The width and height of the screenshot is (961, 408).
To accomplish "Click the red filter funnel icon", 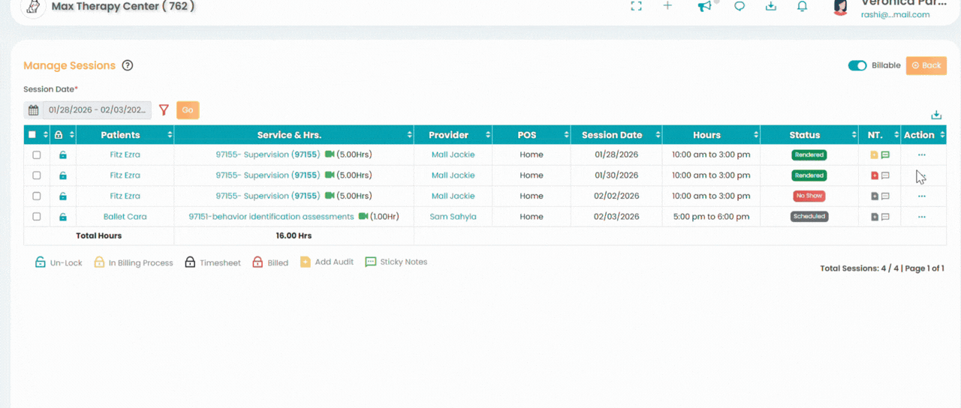I will click(164, 110).
